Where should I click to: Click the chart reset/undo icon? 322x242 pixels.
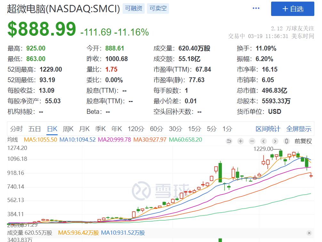[229, 141]
